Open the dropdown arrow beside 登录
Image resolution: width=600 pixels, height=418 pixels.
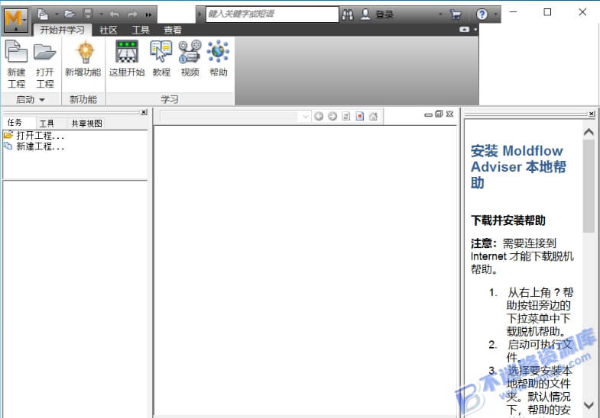[x=440, y=14]
